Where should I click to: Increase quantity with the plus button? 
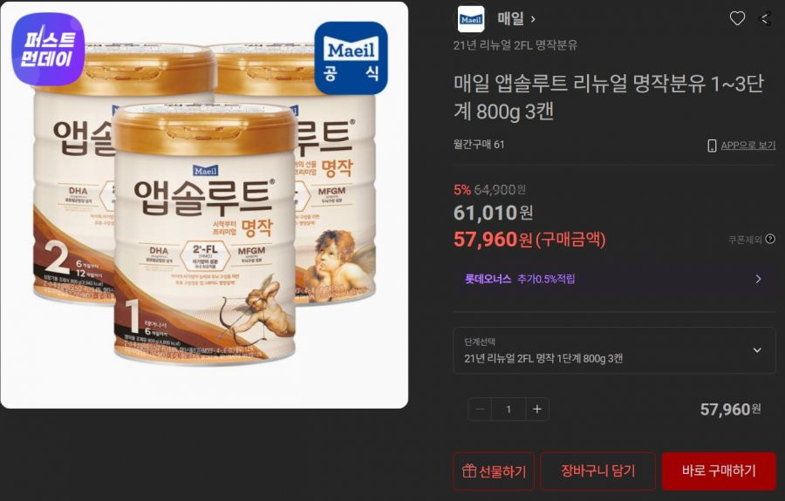537,410
